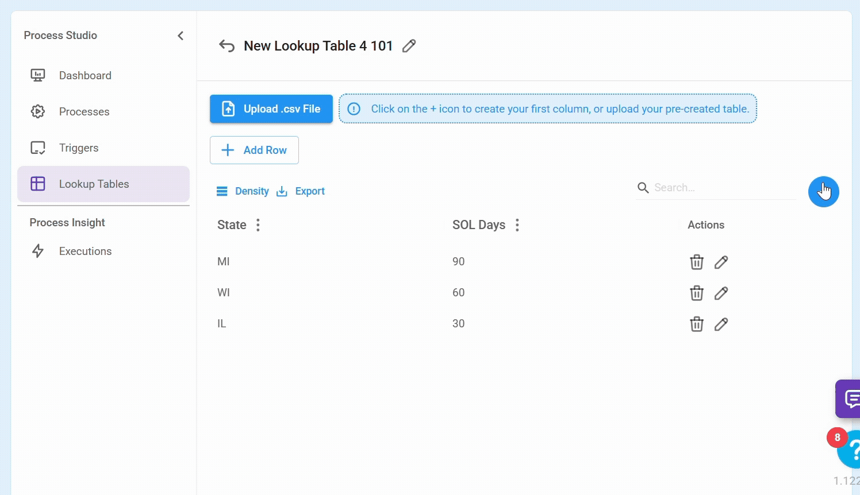Image resolution: width=860 pixels, height=495 pixels.
Task: Click the Add Row button
Action: tap(254, 150)
